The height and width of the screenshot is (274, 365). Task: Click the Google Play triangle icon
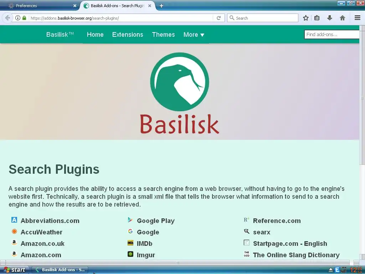[130, 220]
